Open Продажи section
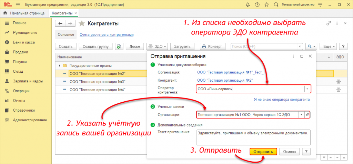Screen dimensions: 353x164 [20, 52]
